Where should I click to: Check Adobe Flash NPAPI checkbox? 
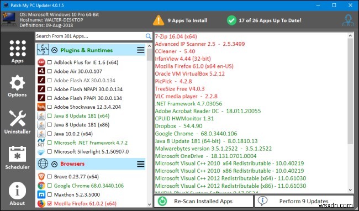[50, 89]
